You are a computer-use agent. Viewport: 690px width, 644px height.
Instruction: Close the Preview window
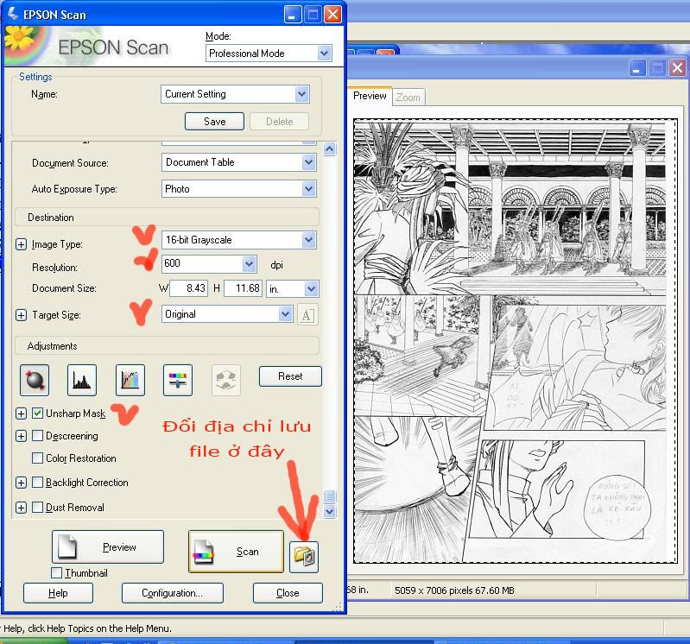(x=677, y=68)
